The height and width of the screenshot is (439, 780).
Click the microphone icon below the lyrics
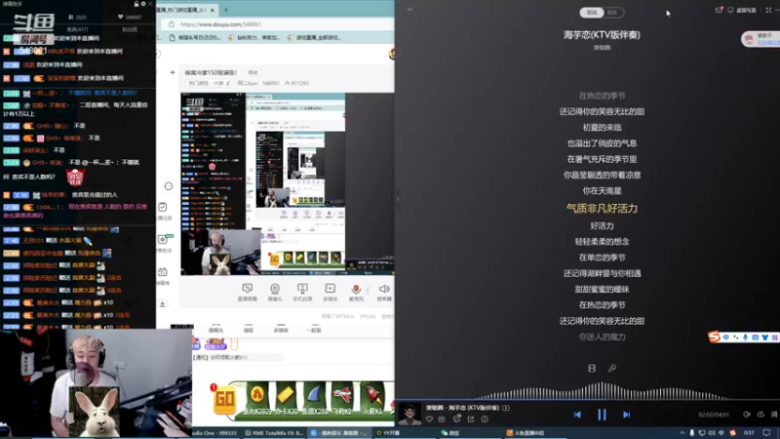[612, 369]
